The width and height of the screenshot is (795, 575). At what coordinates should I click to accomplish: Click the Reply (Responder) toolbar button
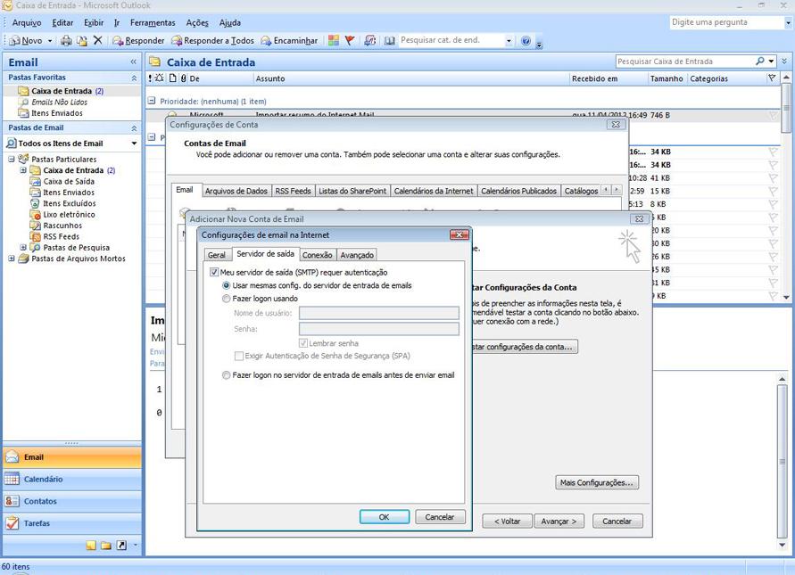pos(138,40)
